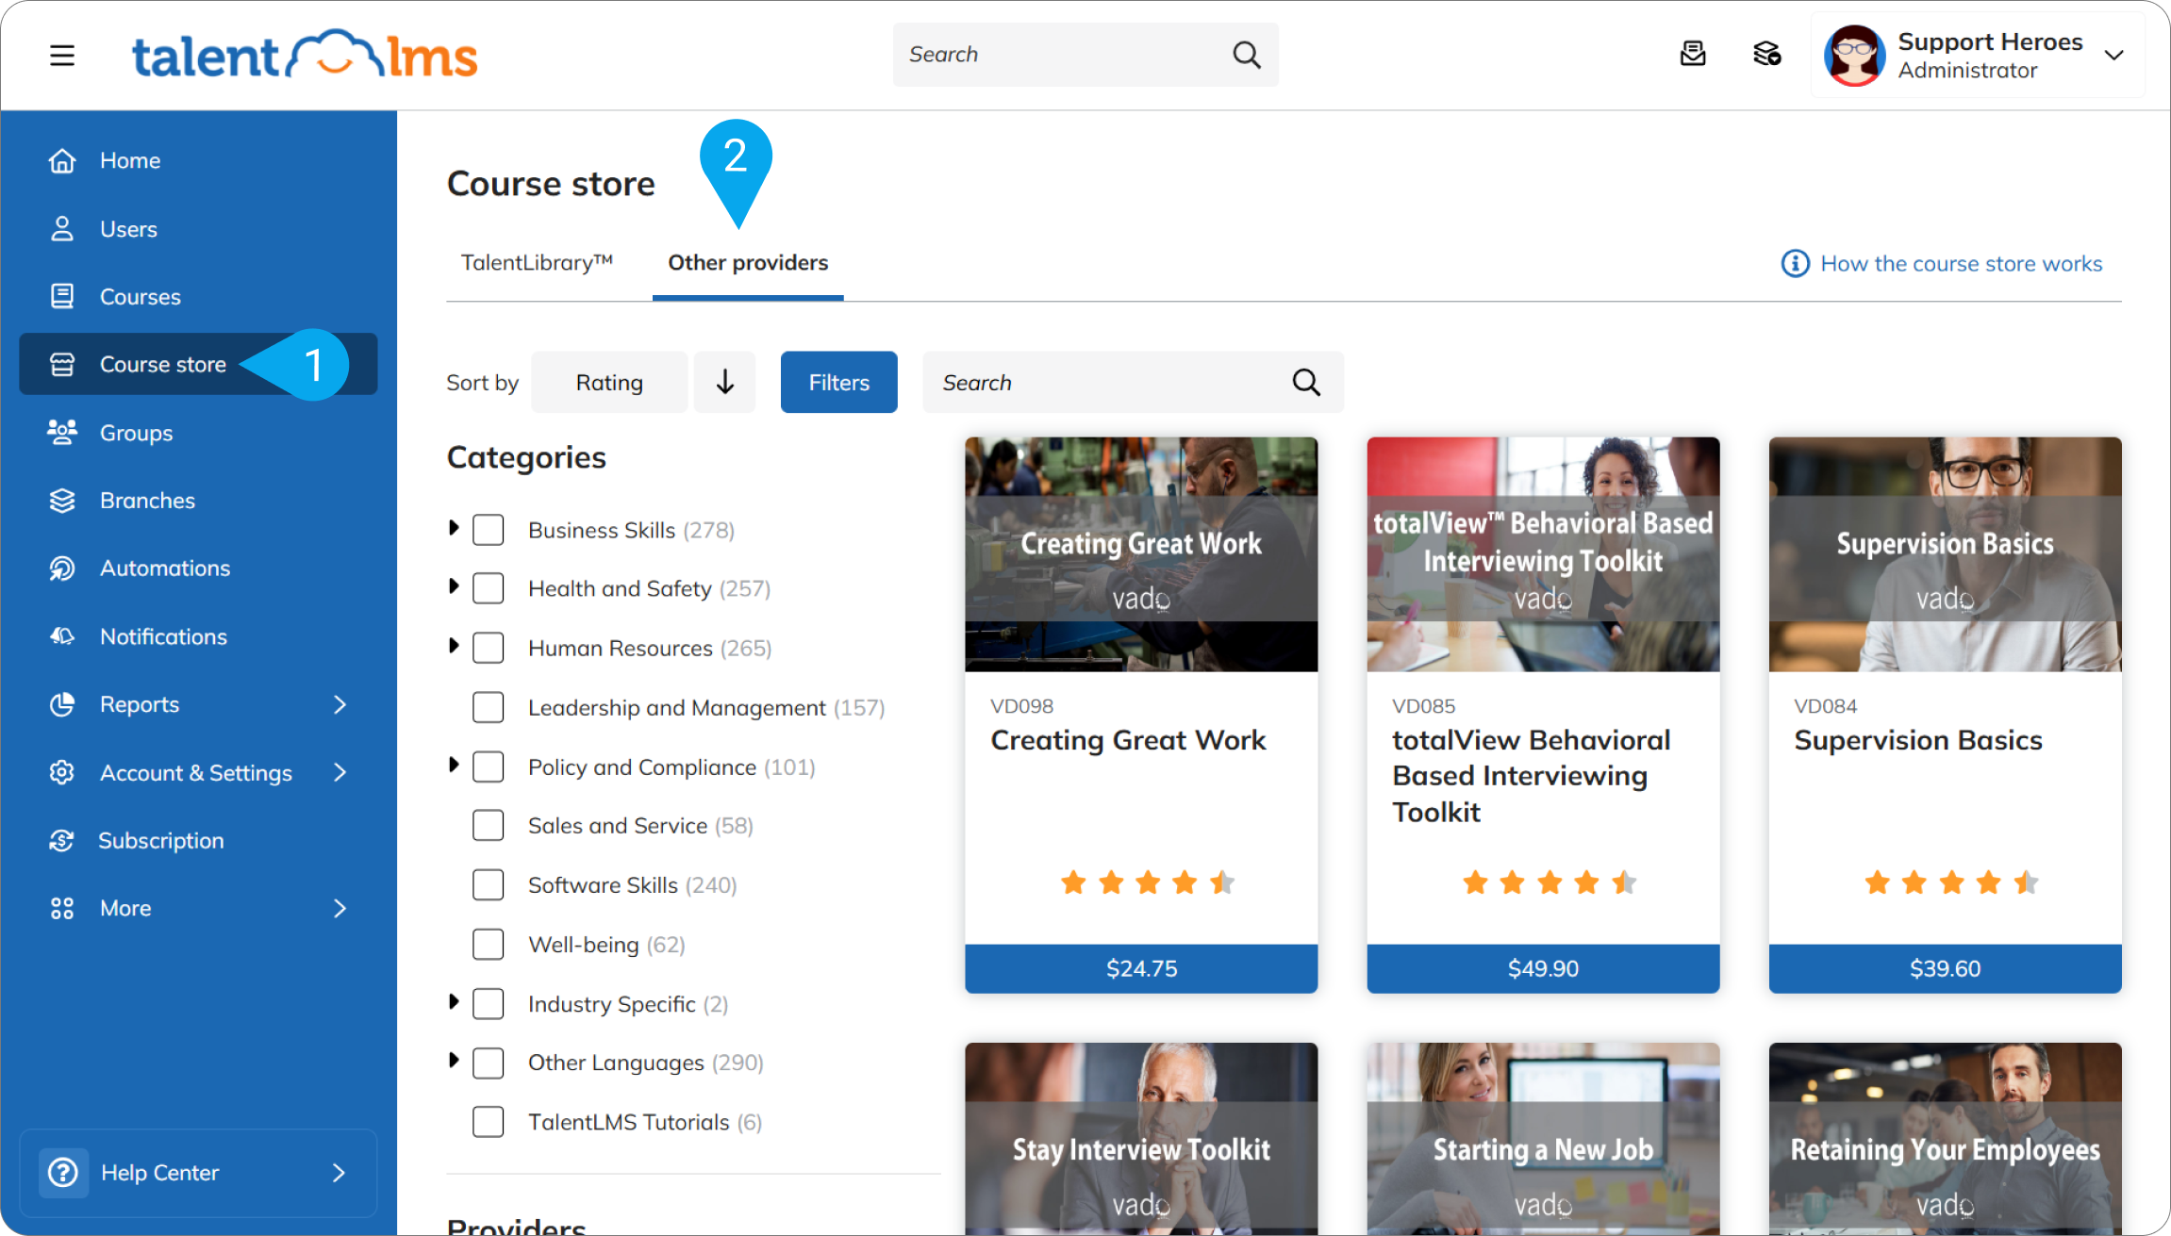
Task: Switch to the TalentLibrary tab
Action: pyautogui.click(x=537, y=263)
